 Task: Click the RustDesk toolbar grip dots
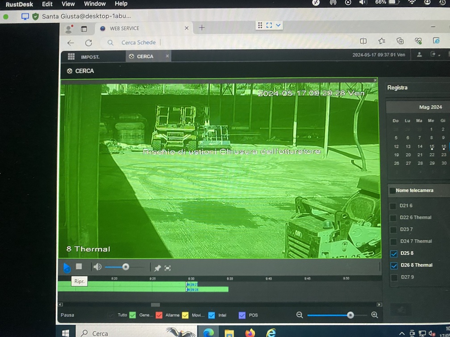(260, 25)
